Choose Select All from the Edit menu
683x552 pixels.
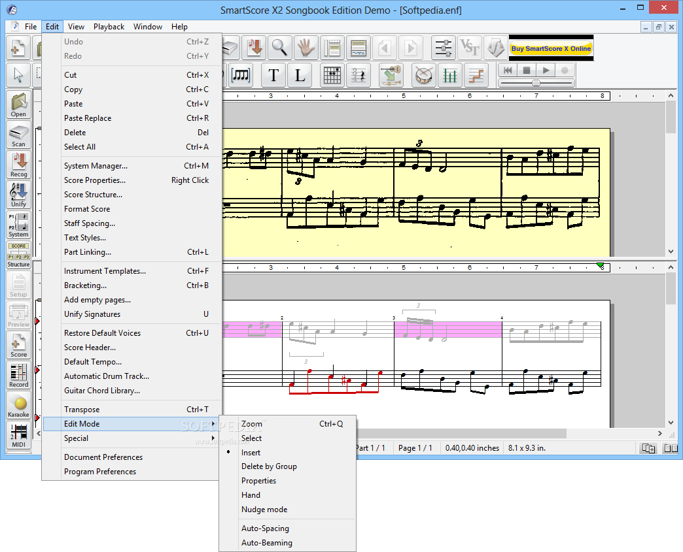(x=132, y=146)
